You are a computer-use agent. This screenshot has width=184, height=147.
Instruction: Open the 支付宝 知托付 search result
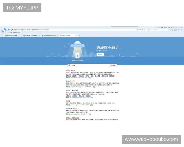(x=71, y=70)
